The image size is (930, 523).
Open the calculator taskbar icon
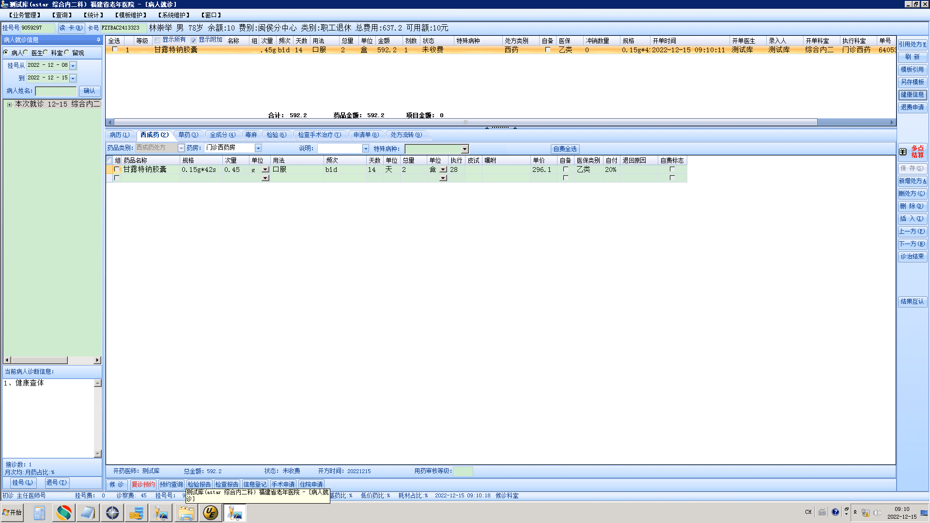pos(39,513)
